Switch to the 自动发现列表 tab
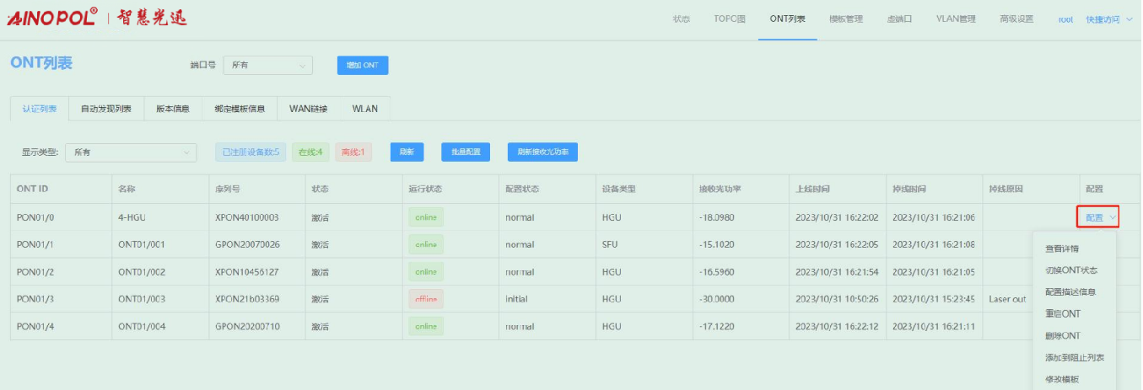The height and width of the screenshot is (390, 1143). click(x=106, y=109)
